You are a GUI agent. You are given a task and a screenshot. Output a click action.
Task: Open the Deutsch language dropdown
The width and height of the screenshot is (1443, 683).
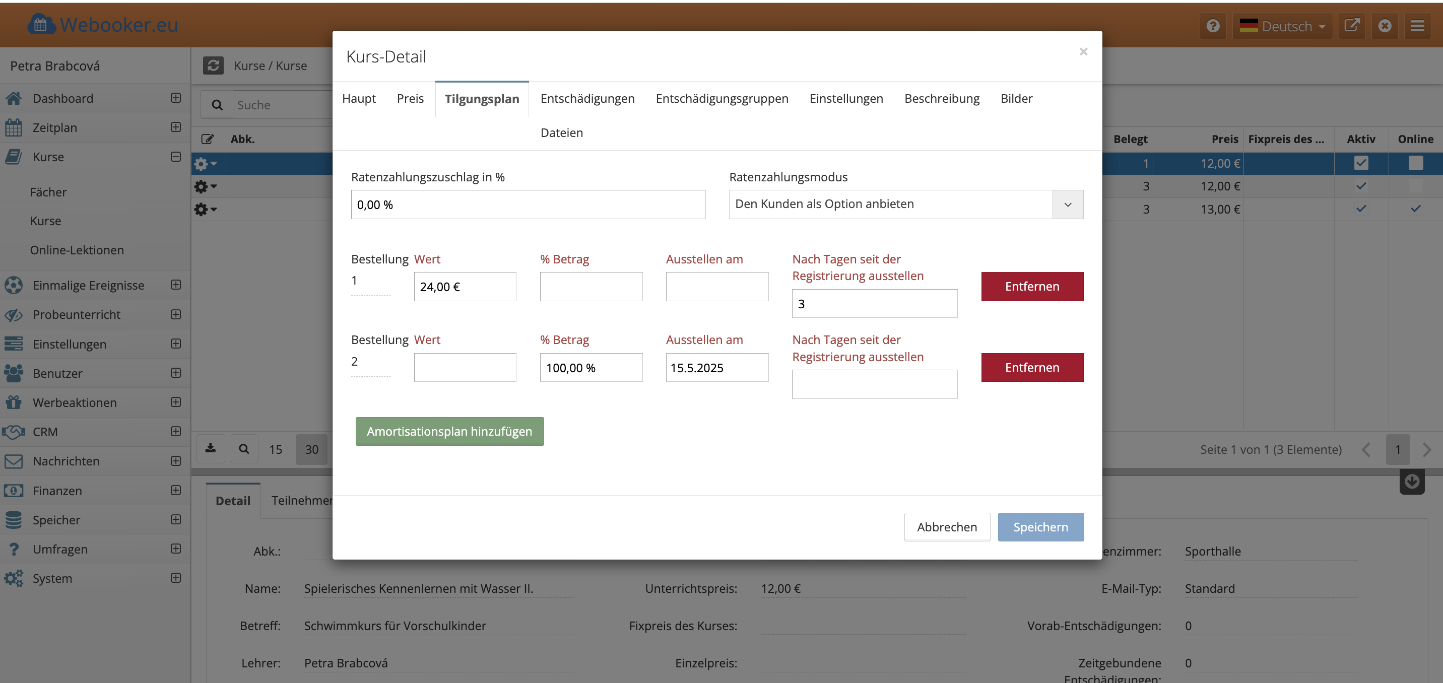pyautogui.click(x=1284, y=26)
